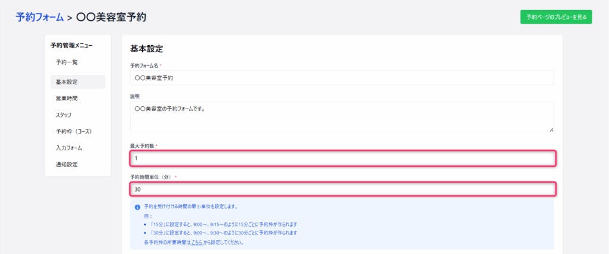Open 予約一覧 in the sidebar menu
This screenshot has height=254, width=609.
pos(67,62)
